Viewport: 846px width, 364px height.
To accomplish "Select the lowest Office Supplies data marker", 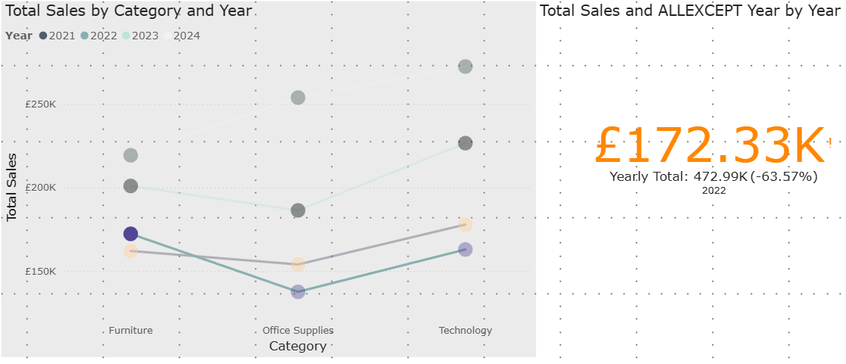I will [298, 291].
